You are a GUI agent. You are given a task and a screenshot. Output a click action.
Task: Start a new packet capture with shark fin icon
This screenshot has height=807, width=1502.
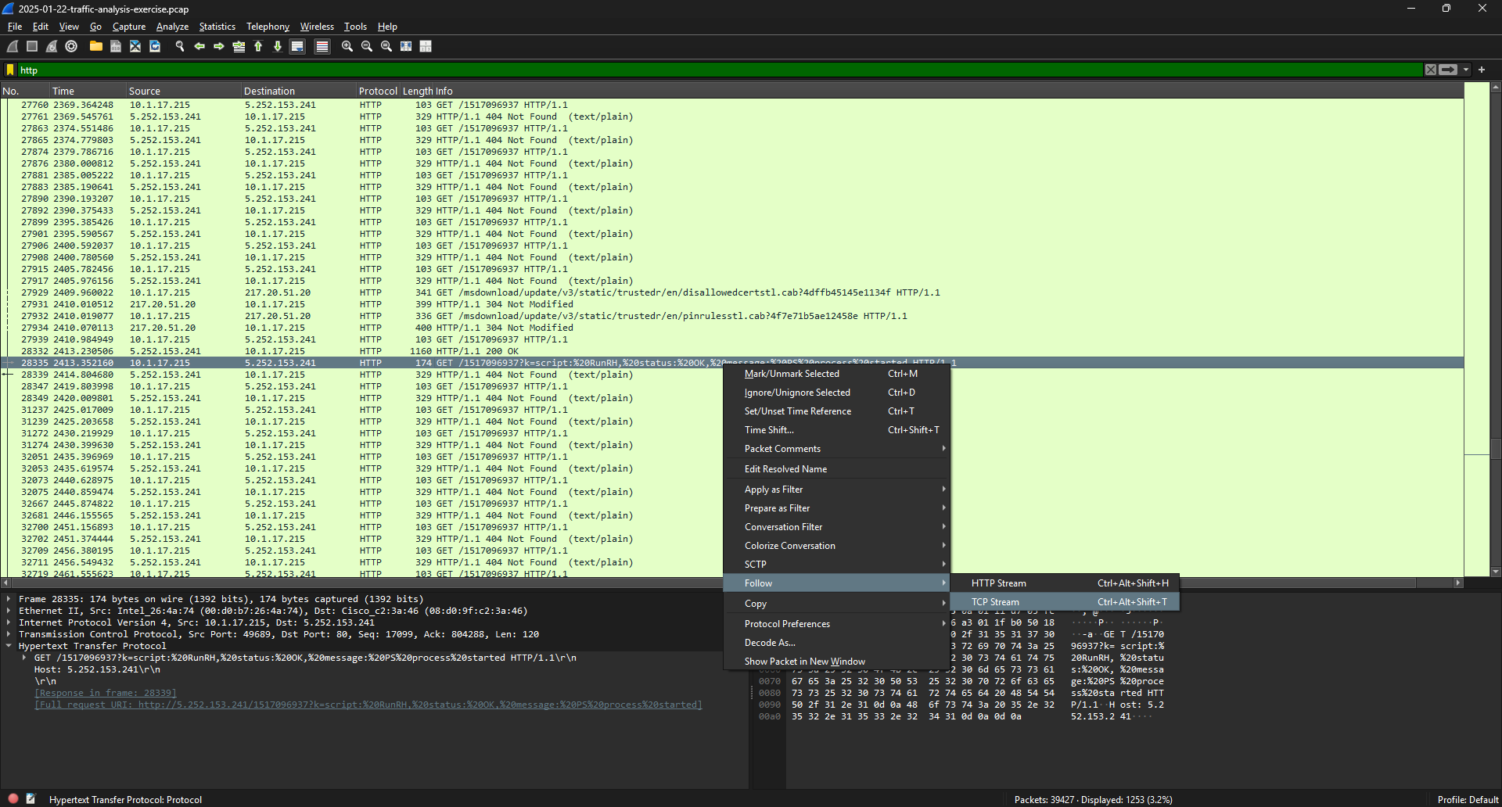(x=12, y=46)
